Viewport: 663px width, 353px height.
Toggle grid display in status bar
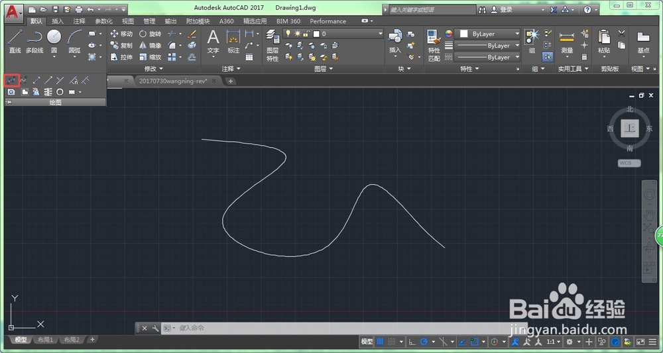click(380, 341)
